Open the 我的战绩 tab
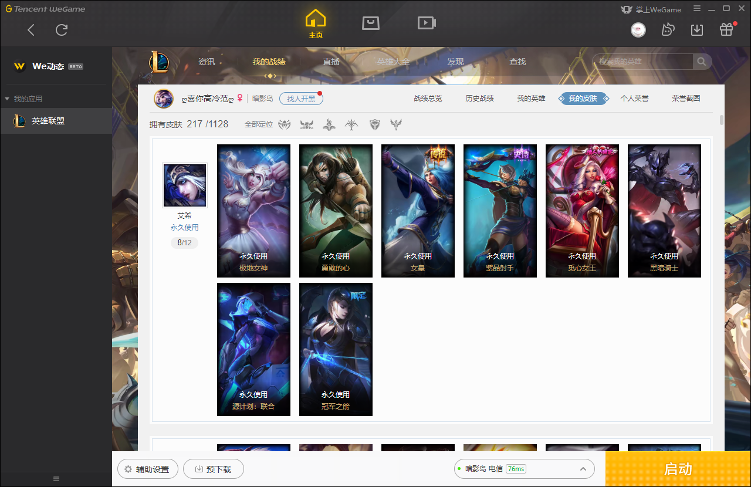Image resolution: width=751 pixels, height=487 pixels. click(x=269, y=62)
